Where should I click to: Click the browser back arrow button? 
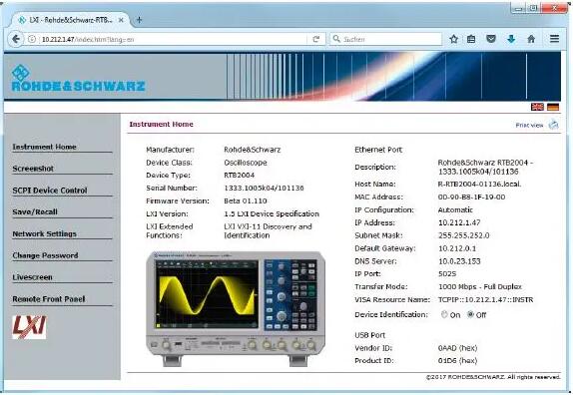click(x=16, y=39)
